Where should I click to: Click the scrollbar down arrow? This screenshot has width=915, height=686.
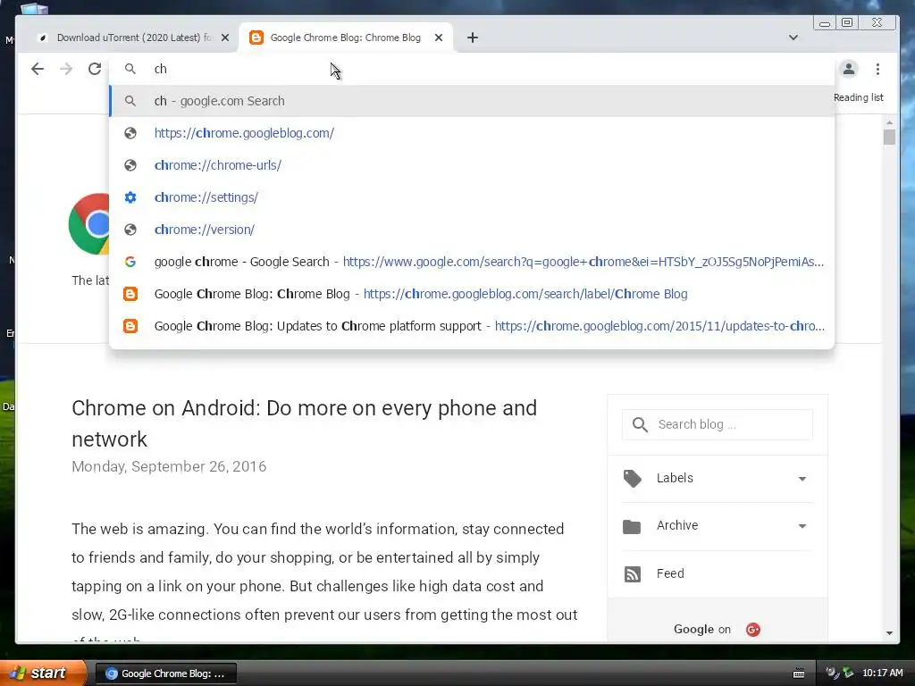coord(889,633)
